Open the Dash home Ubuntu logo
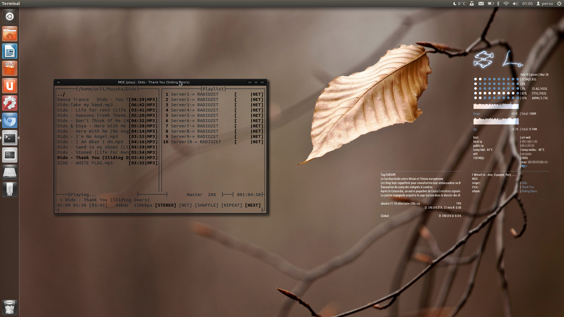The width and height of the screenshot is (564, 317). [x=10, y=16]
